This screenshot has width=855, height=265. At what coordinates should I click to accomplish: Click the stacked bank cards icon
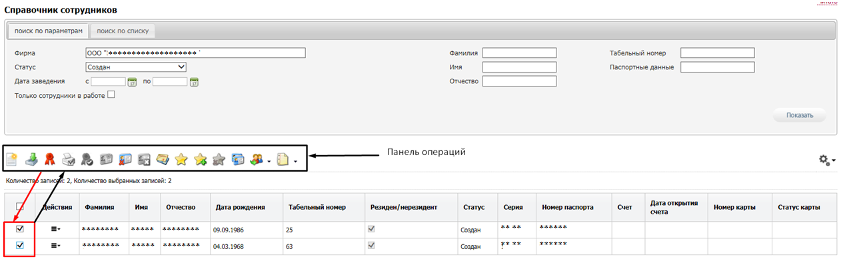[162, 159]
